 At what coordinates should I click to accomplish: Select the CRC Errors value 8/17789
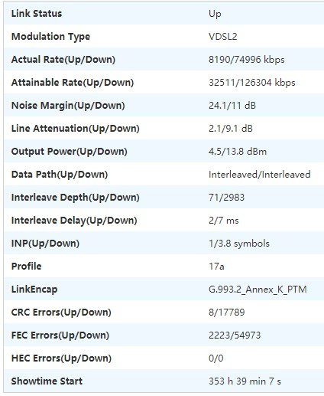[227, 313]
